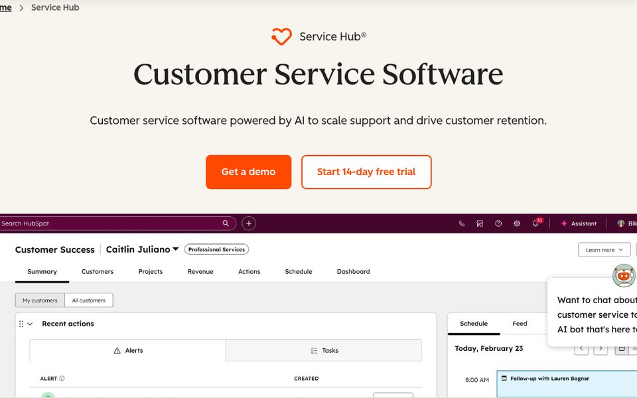Click the chatbot robot avatar

624,275
